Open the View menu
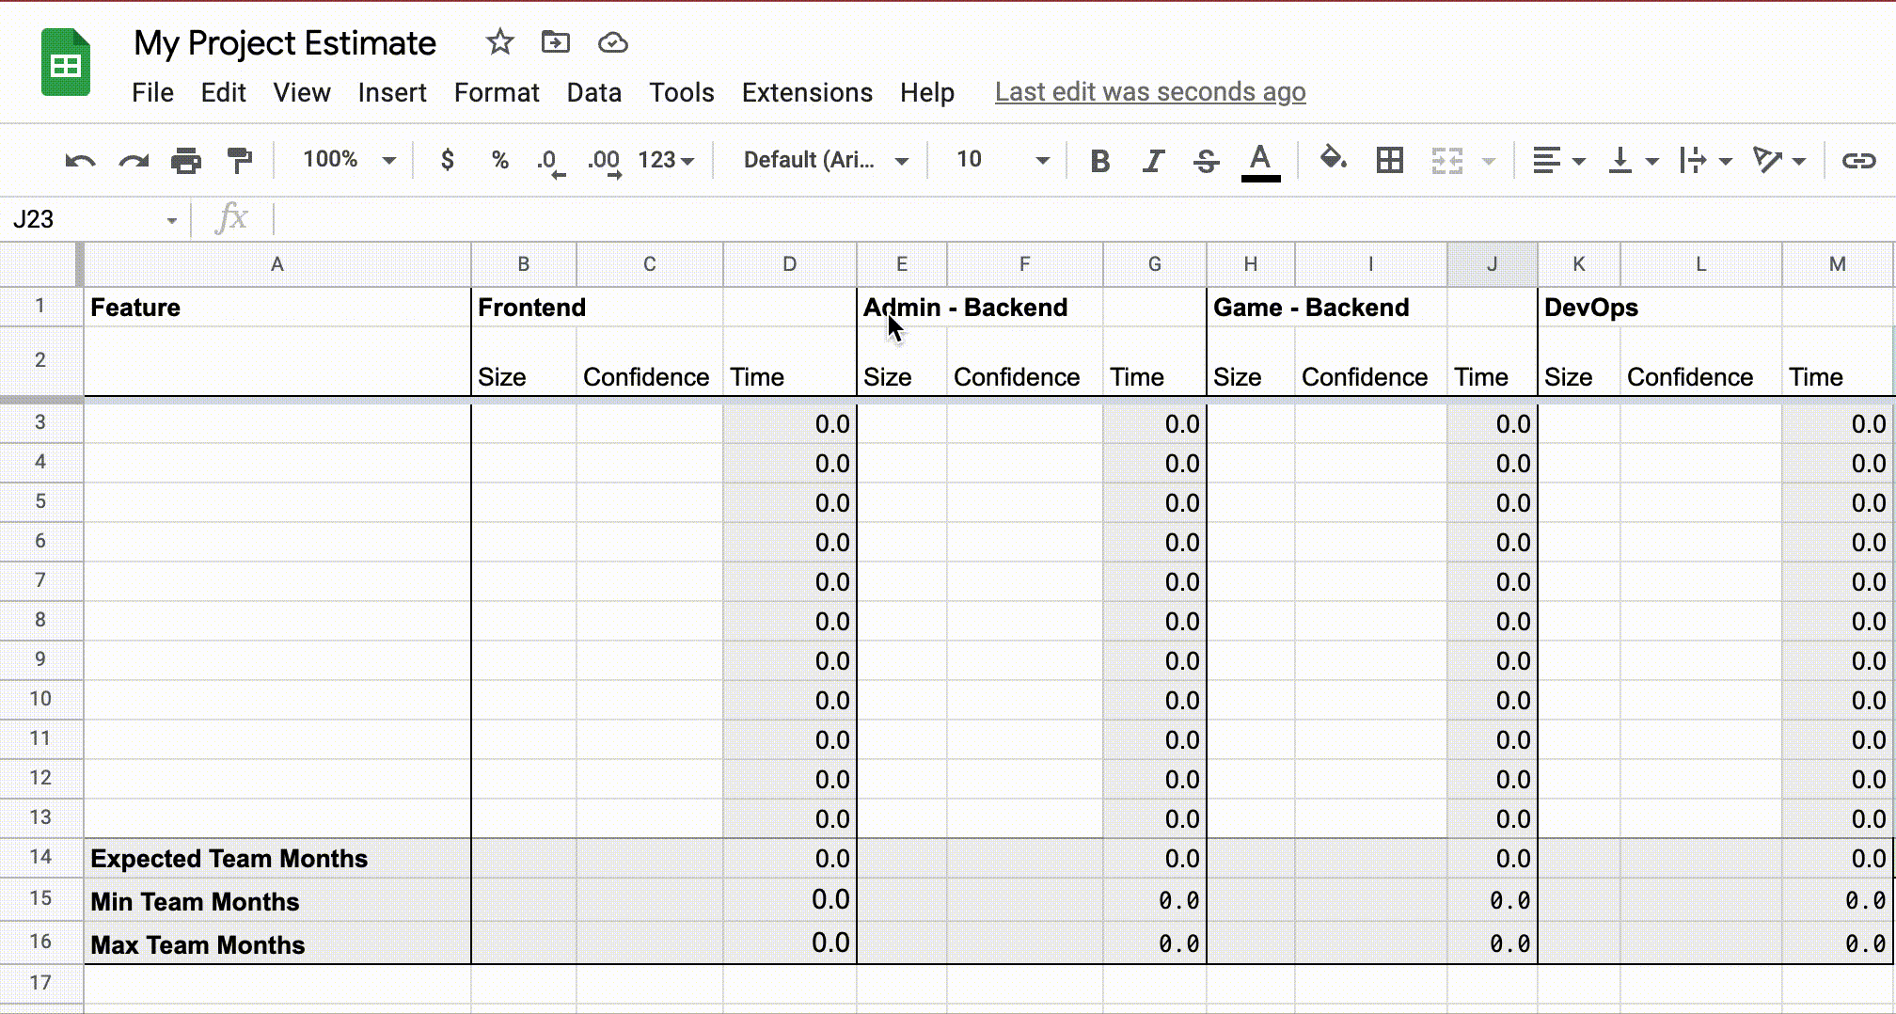 pyautogui.click(x=302, y=92)
